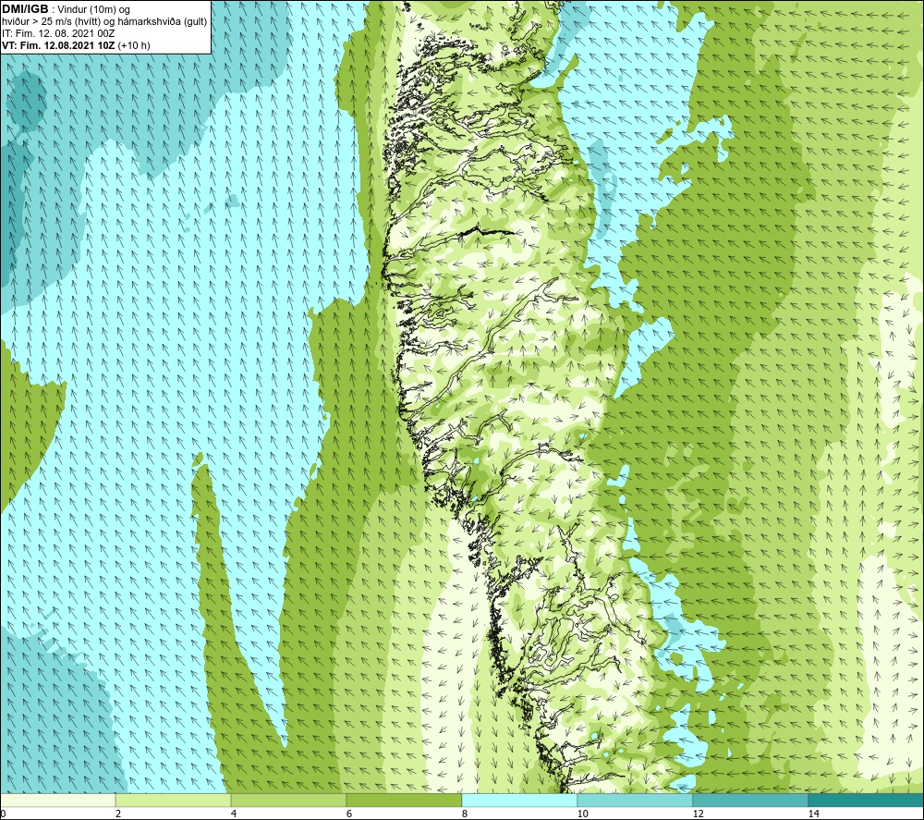Click the 10–12 m/s turquoise legend swatch

coord(636,800)
